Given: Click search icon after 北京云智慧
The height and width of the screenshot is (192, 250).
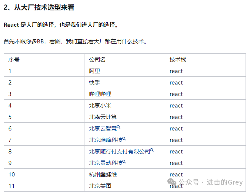Looking at the screenshot, I should click(119, 127).
